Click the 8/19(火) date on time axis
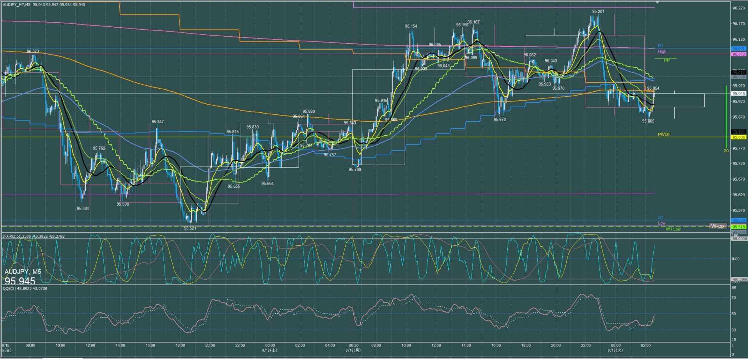This screenshot has width=748, height=359. pyautogui.click(x=616, y=350)
